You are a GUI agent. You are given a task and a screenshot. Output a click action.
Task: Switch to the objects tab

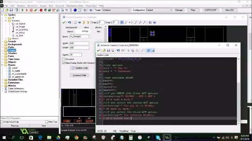pyautogui.click(x=70, y=31)
